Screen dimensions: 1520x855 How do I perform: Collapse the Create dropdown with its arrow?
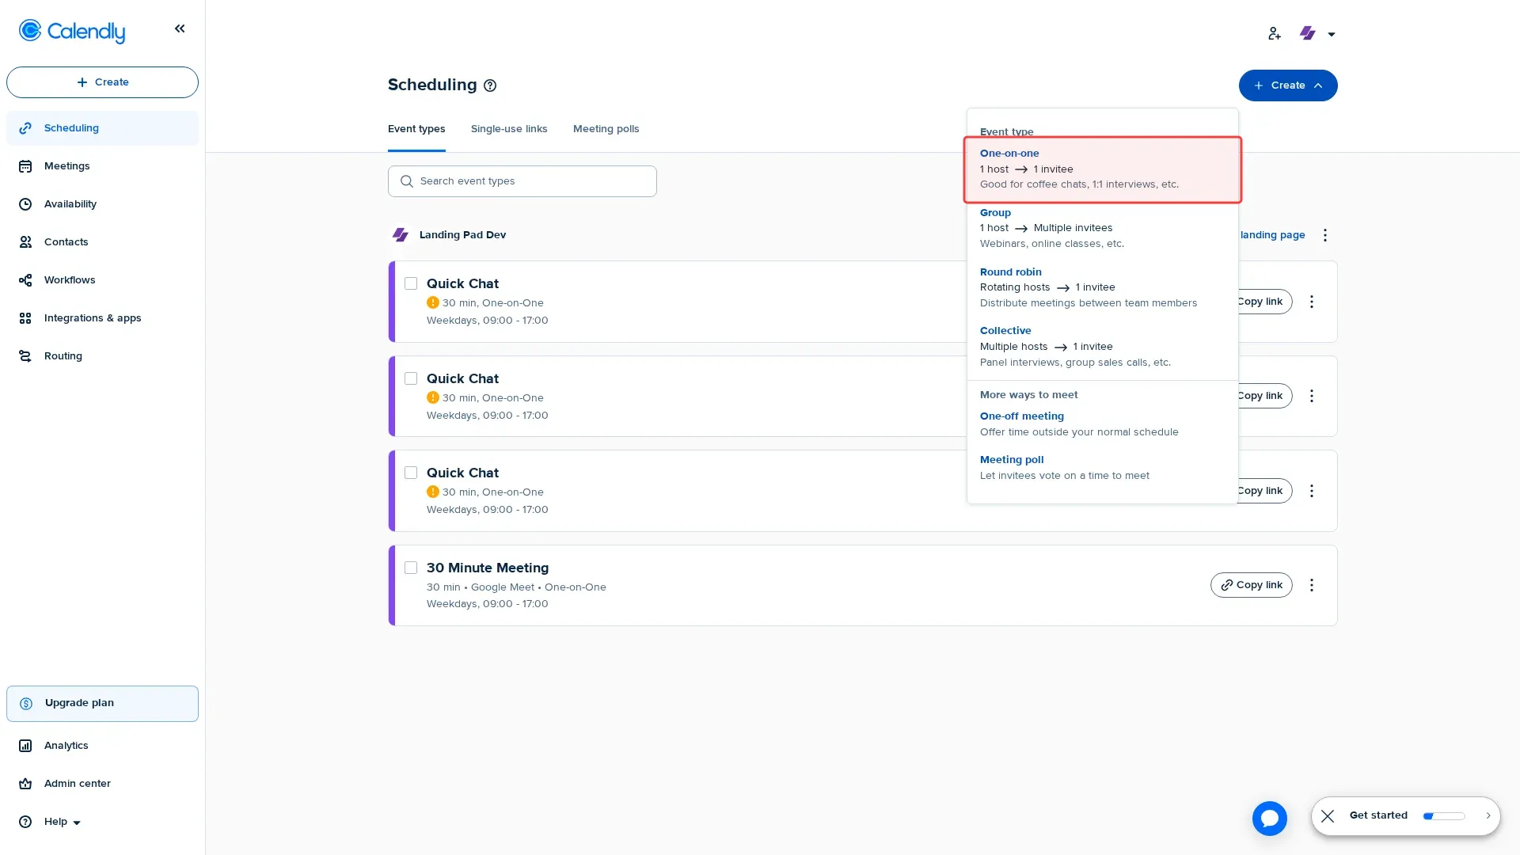click(1318, 85)
